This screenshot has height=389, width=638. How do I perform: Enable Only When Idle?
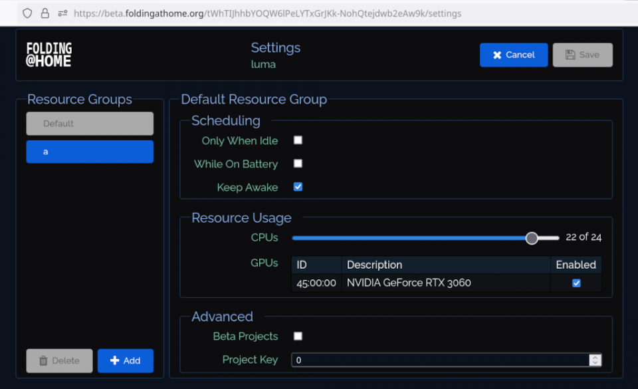298,140
